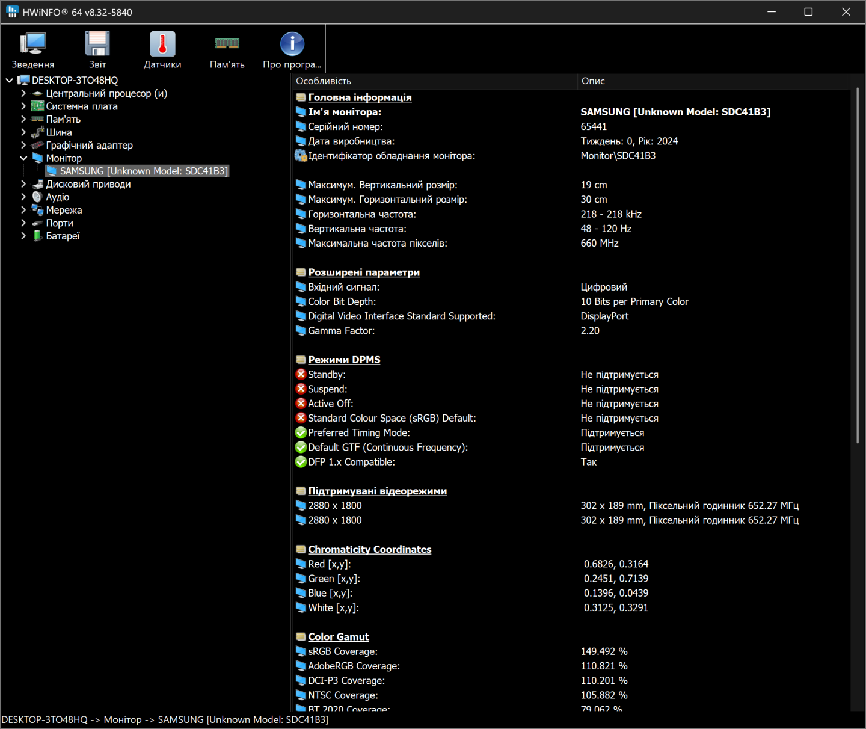Select the sRGB Coverage row
The image size is (866, 729).
[x=571, y=651]
